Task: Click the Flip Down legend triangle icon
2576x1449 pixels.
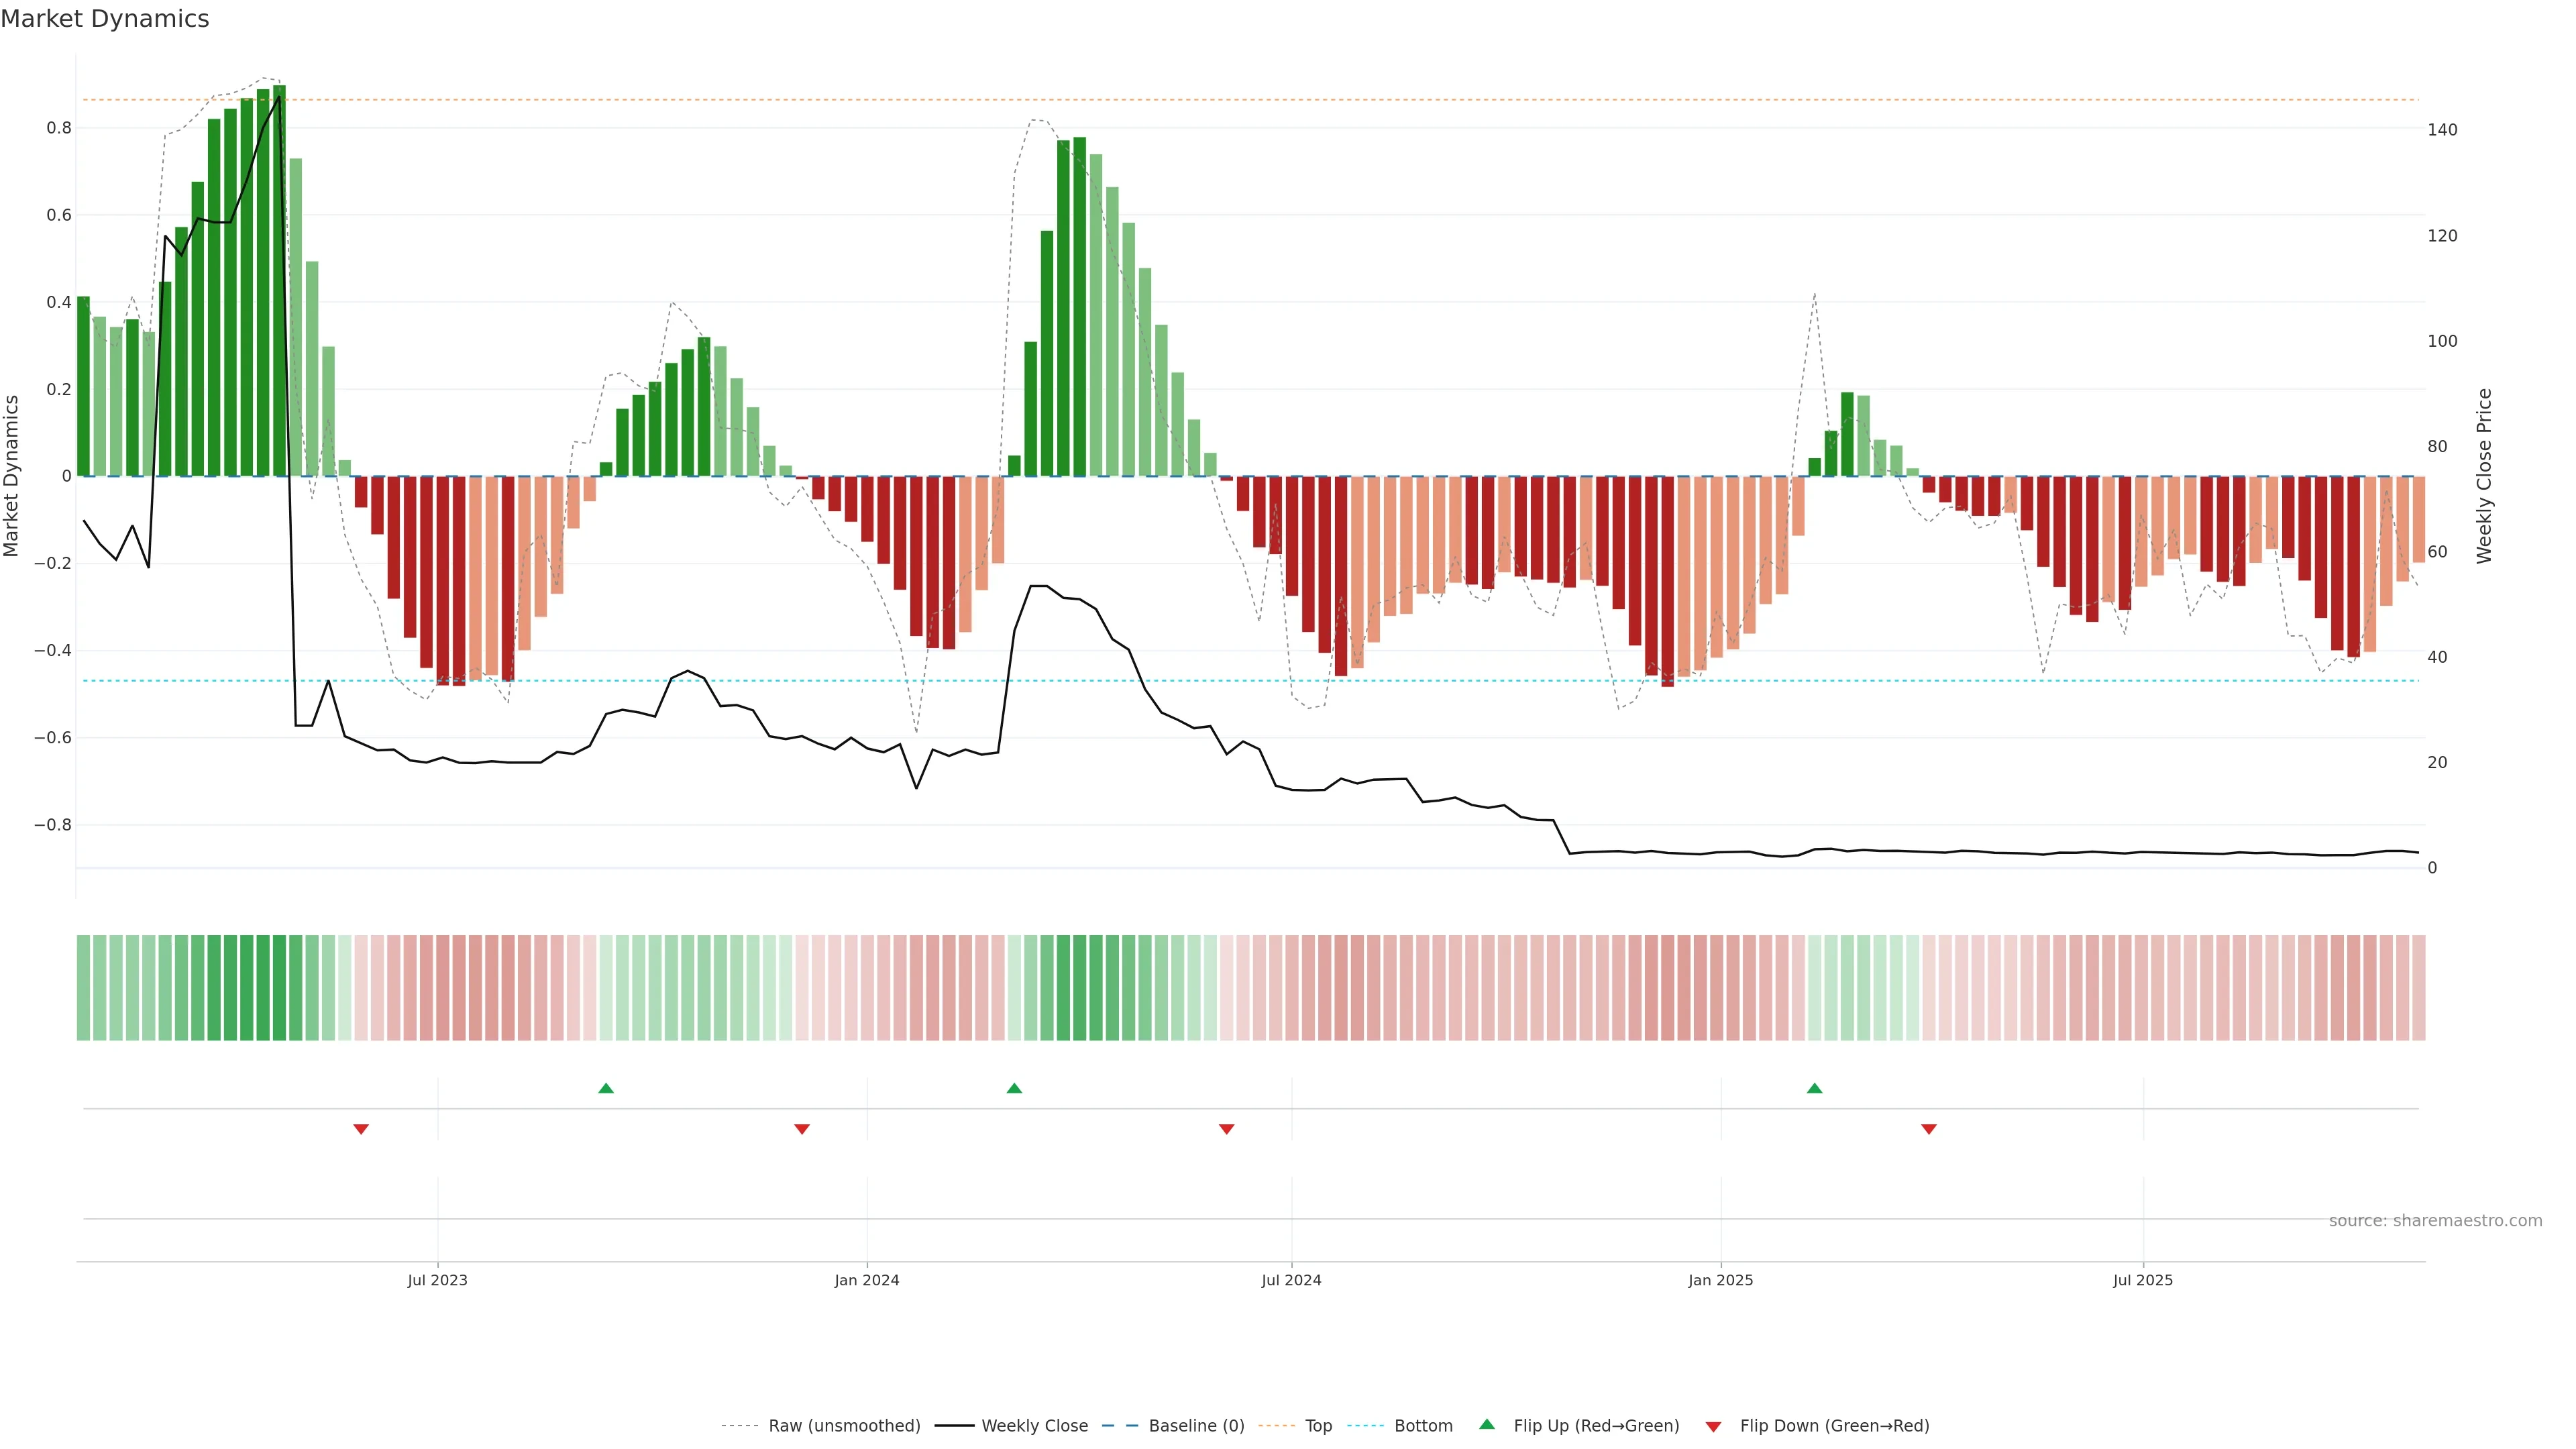Action: click(1713, 1427)
